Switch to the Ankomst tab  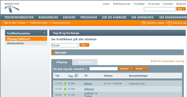(x=85, y=62)
